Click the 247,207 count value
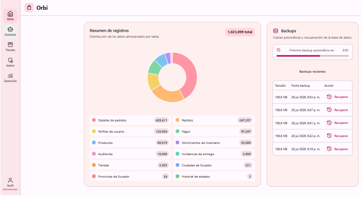The height and width of the screenshot is (197, 361). [x=245, y=120]
